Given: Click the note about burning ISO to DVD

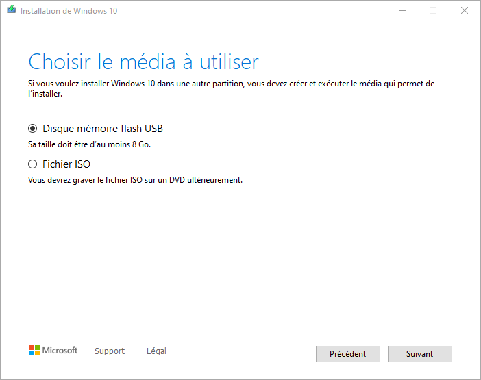Looking at the screenshot, I should 135,180.
